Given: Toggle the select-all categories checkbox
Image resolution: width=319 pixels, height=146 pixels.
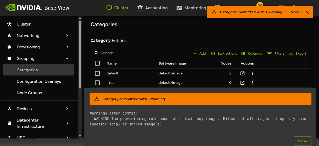Looking at the screenshot, I should [97, 63].
